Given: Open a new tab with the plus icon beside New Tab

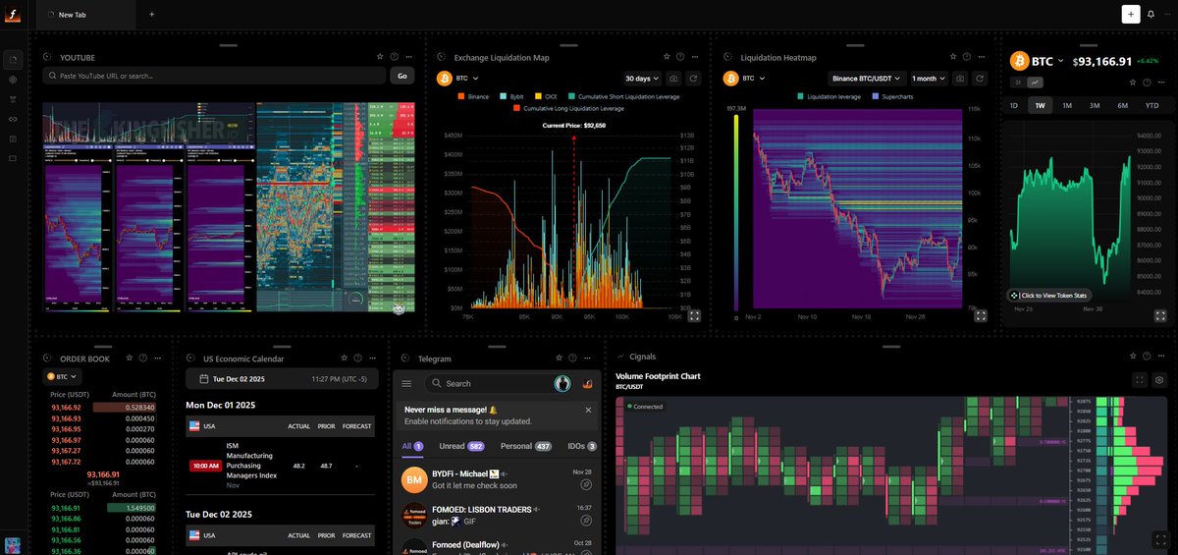Looking at the screenshot, I should pos(151,15).
